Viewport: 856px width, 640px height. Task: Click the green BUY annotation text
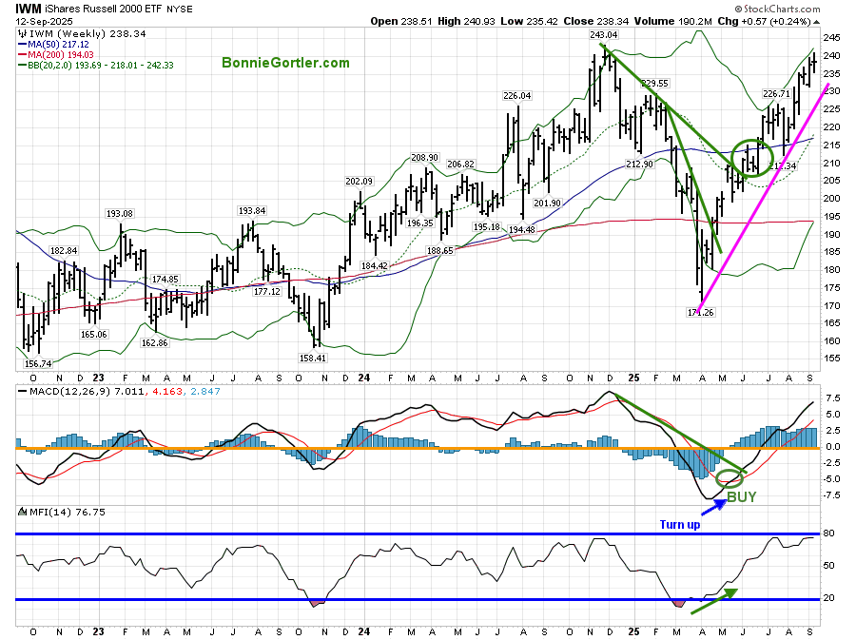tap(742, 496)
